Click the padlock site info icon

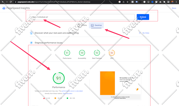(x=16, y=2)
